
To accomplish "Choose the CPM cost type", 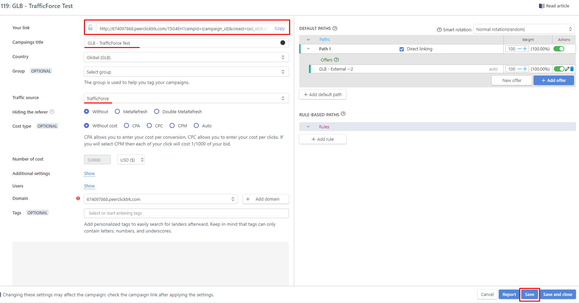I will click(x=172, y=126).
